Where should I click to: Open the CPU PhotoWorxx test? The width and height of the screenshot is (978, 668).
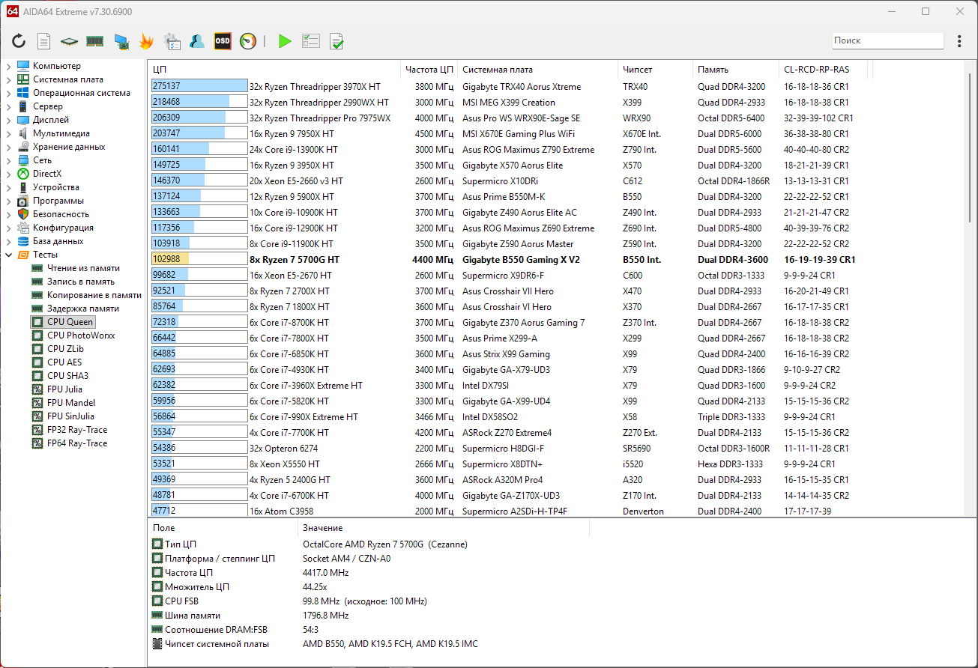pos(81,335)
